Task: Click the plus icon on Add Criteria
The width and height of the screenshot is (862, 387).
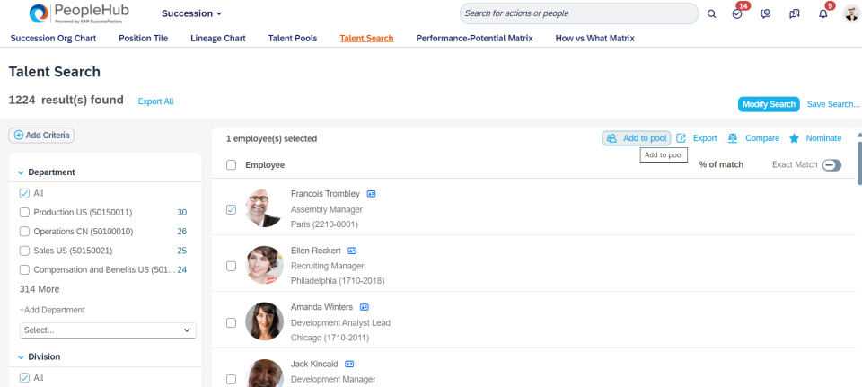Action: 19,136
